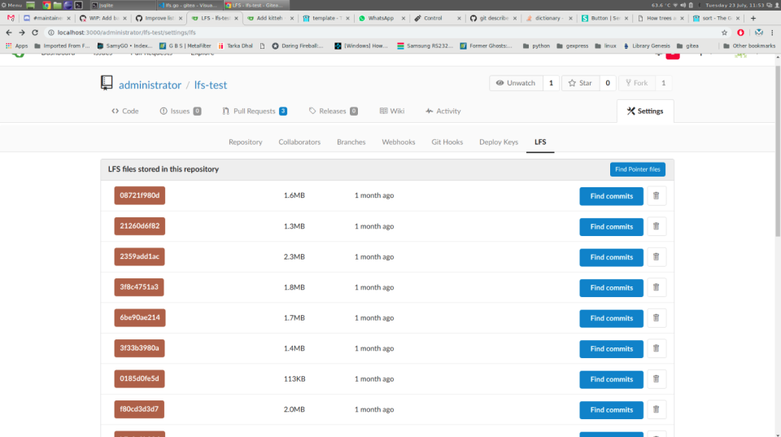781x437 pixels.
Task: Open LFS file 3f8c4751a3 label
Action: (x=139, y=287)
